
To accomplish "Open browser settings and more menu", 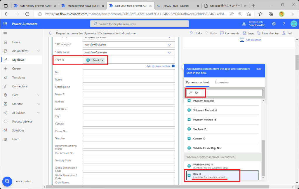I will pos(292,14).
